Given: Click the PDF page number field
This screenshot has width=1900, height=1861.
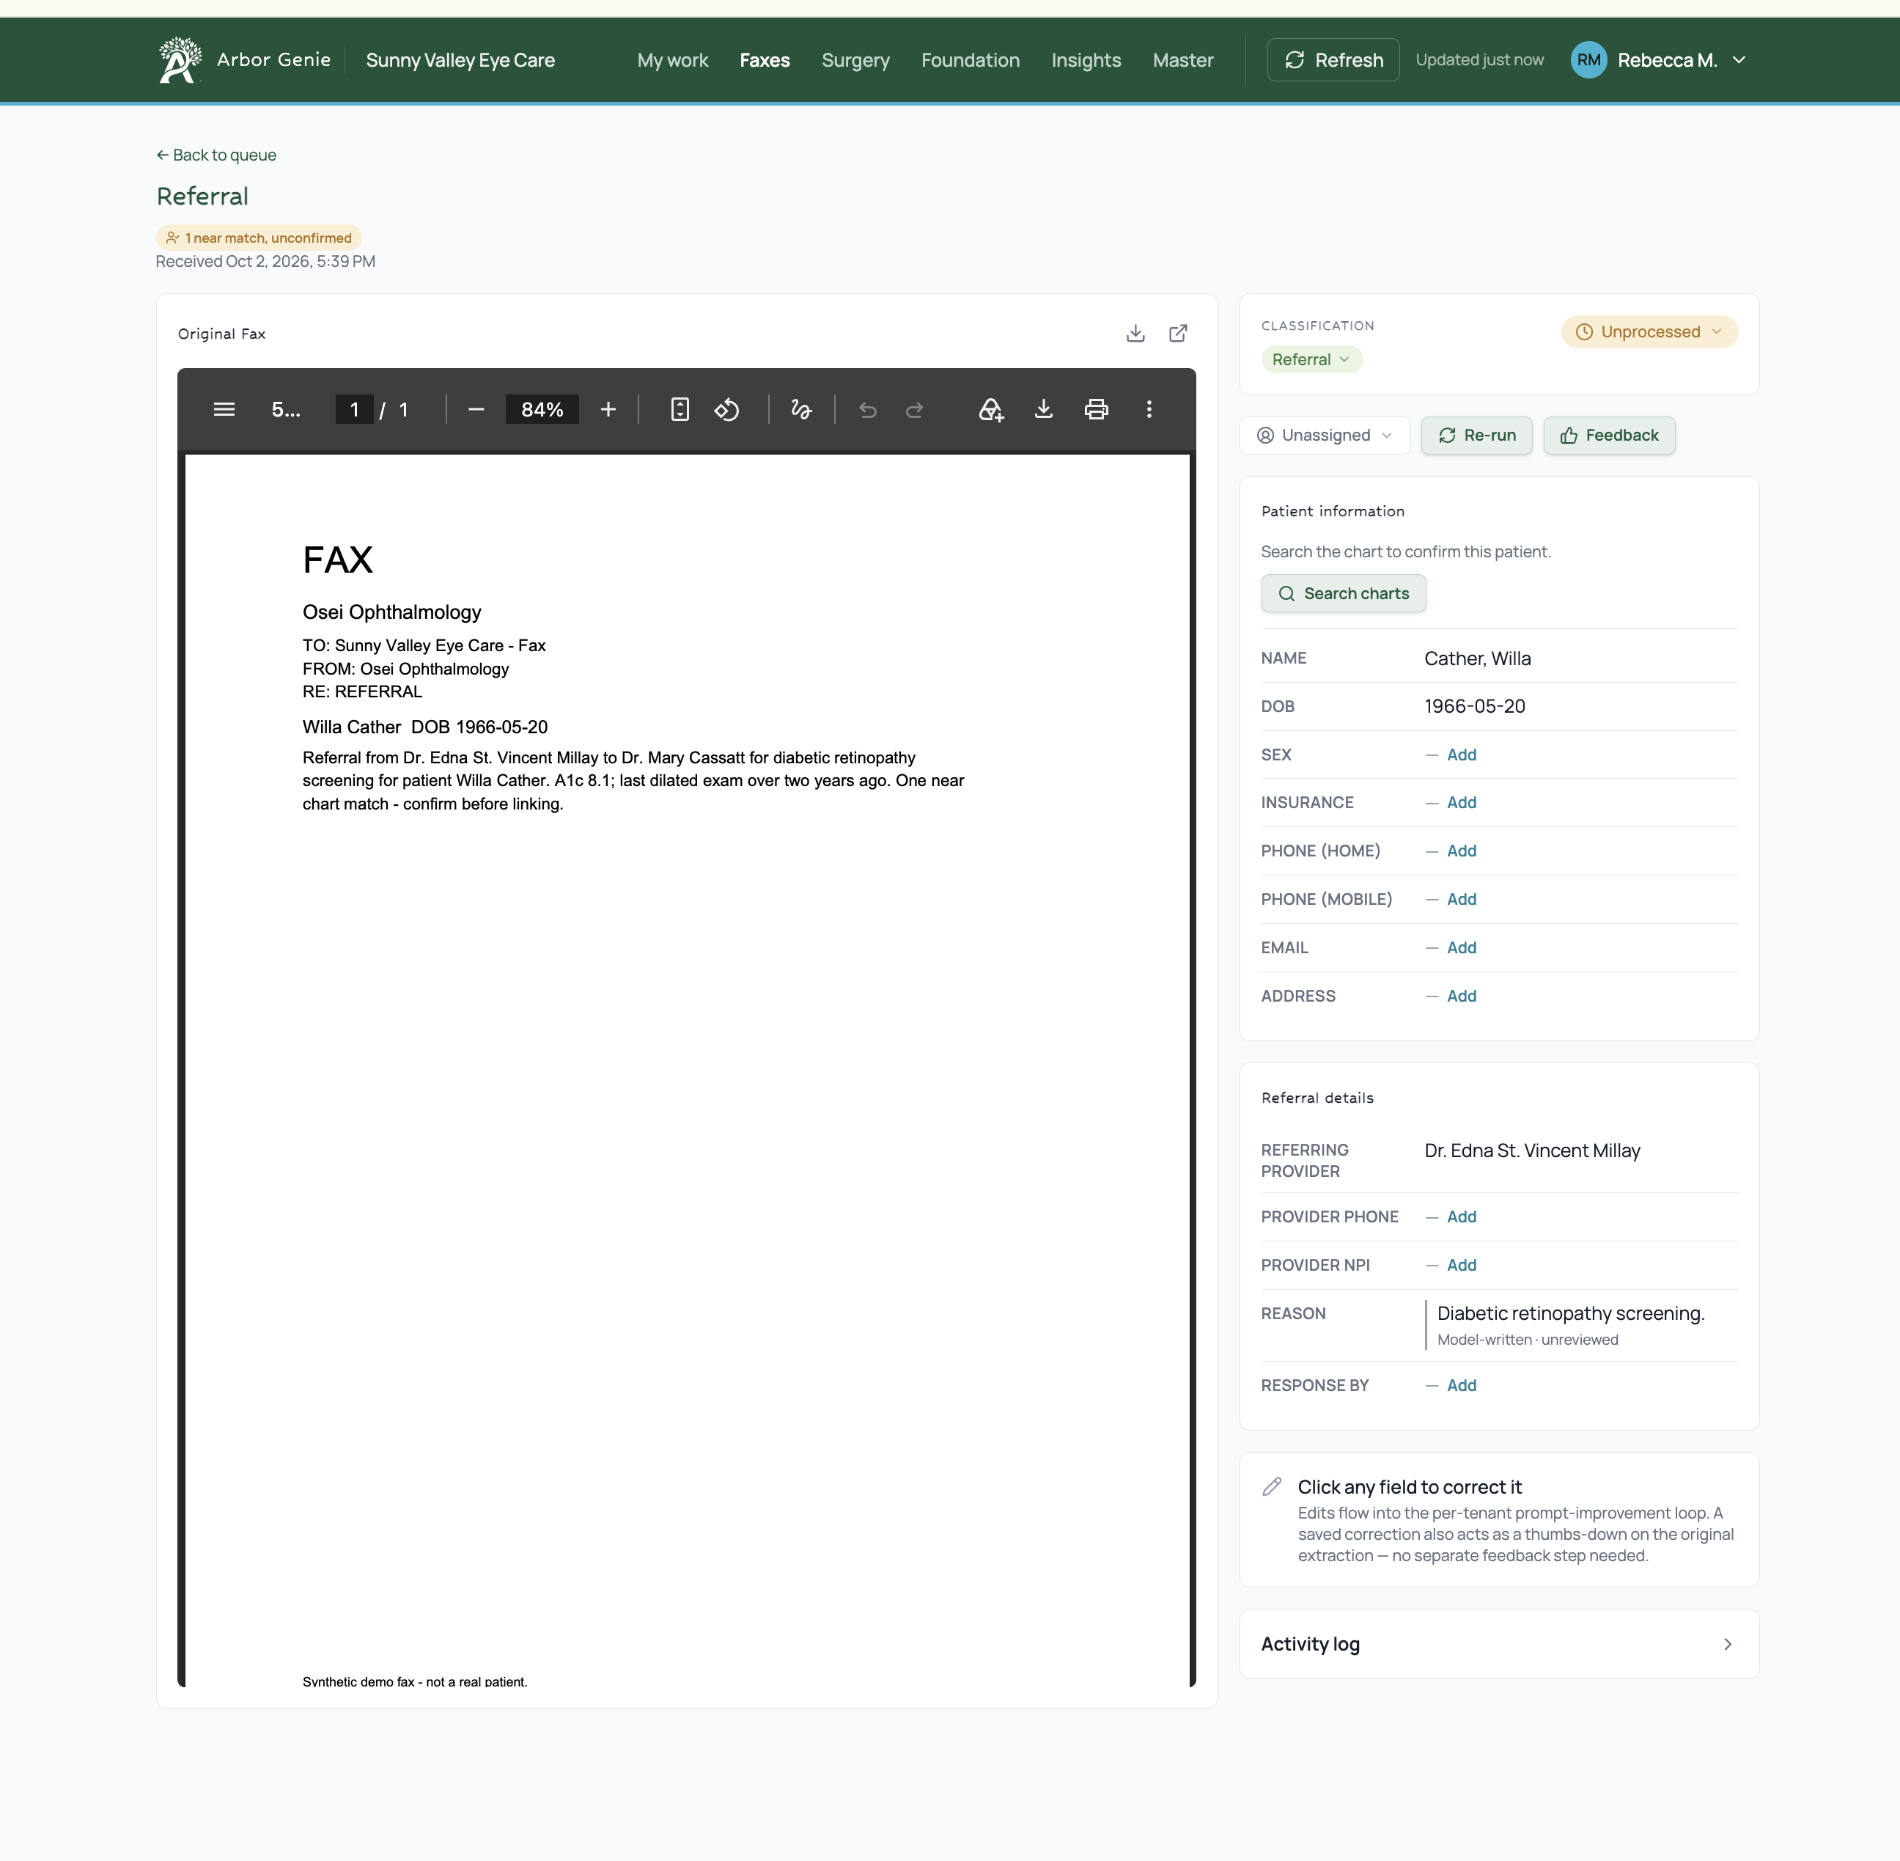Looking at the screenshot, I should coord(353,410).
